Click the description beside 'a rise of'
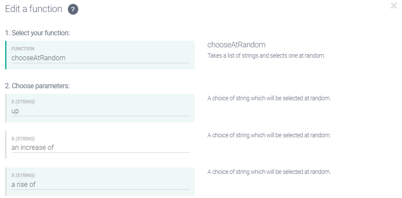Screen dimensions: 402x198 click(x=269, y=172)
